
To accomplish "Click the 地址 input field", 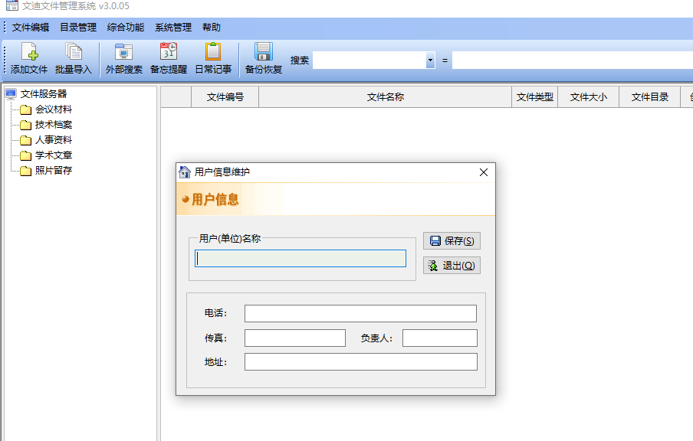I will click(x=361, y=362).
